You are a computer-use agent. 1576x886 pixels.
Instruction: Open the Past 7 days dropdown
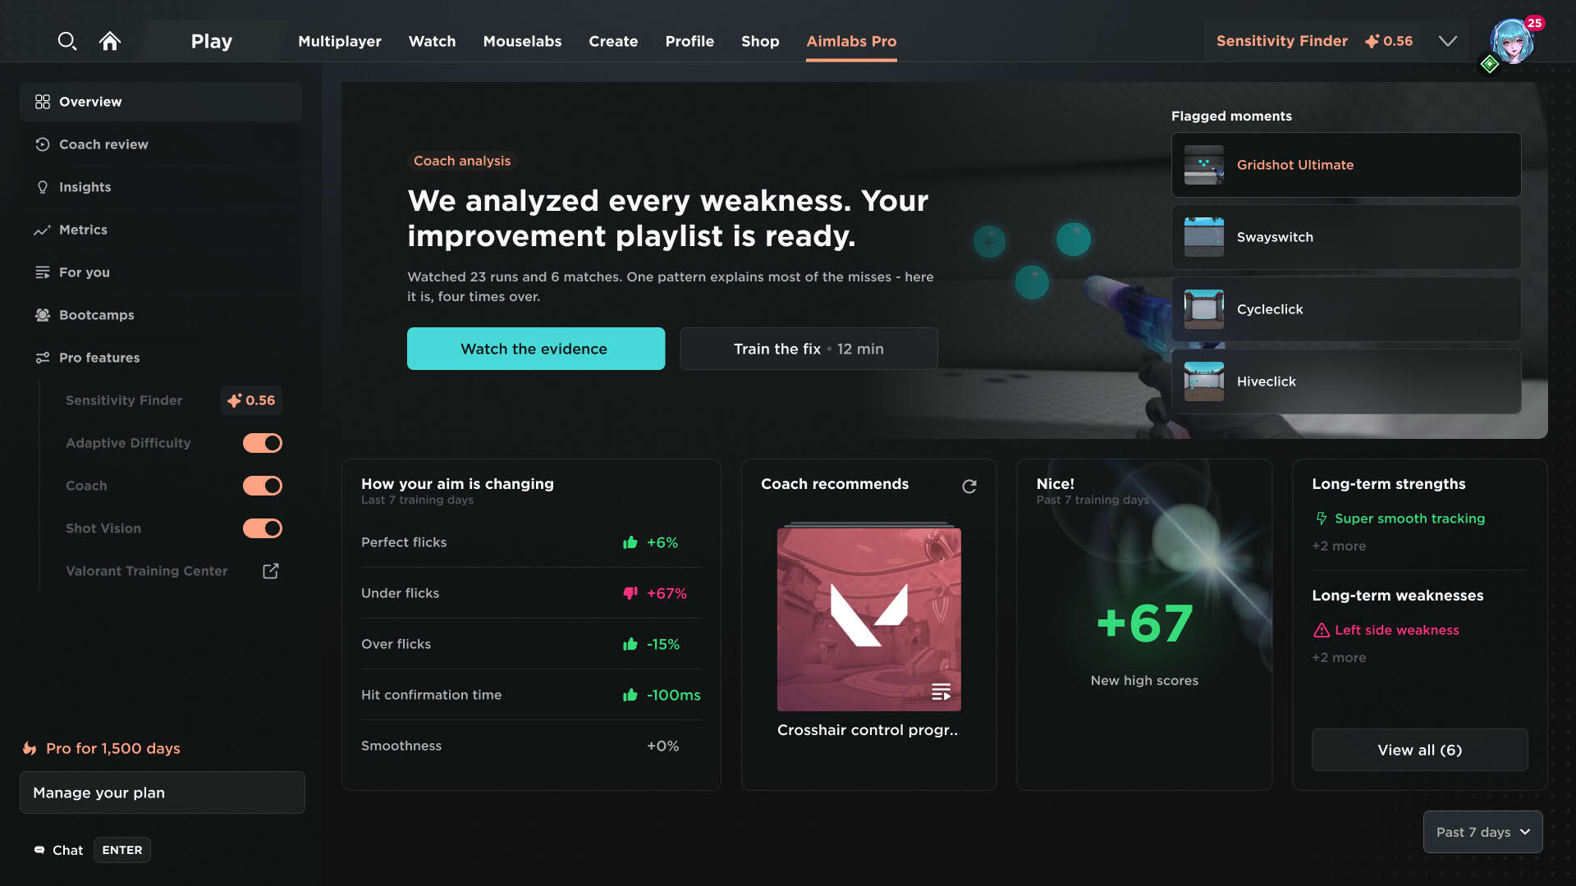[1482, 832]
